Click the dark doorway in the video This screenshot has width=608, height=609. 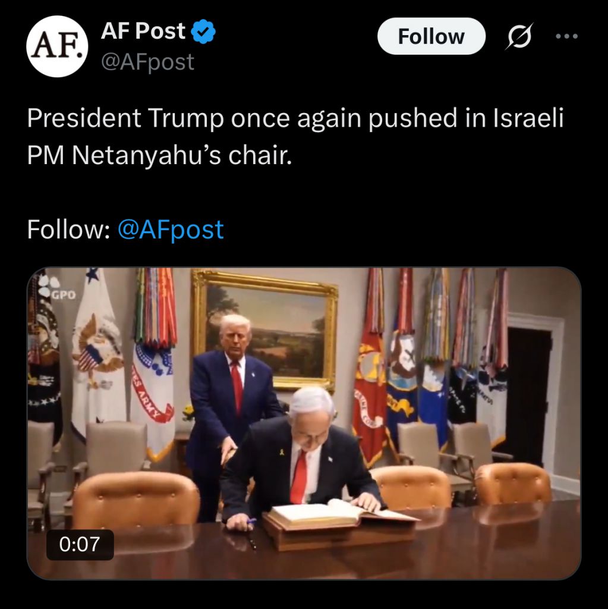527,393
